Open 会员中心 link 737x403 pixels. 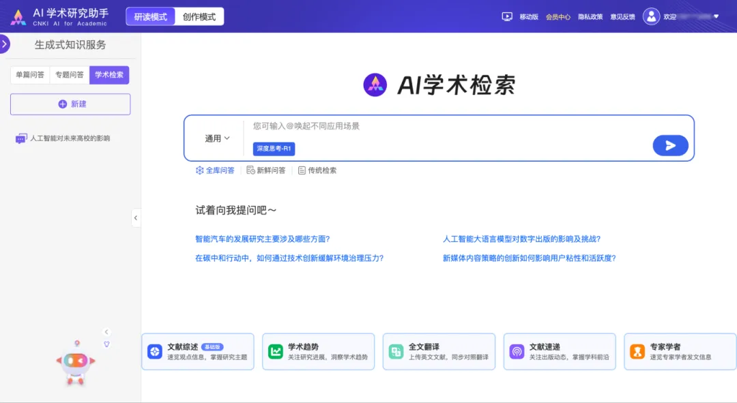(558, 17)
